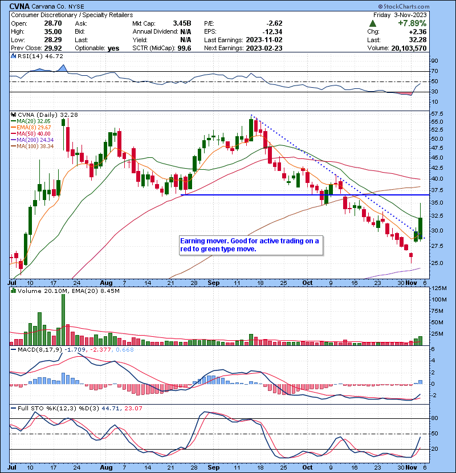Click the EMA(8) 29.67 legend entry
456x473 pixels.
pos(31,127)
